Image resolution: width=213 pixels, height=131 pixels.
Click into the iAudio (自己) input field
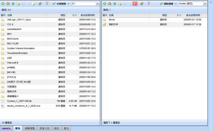pos(191,4)
